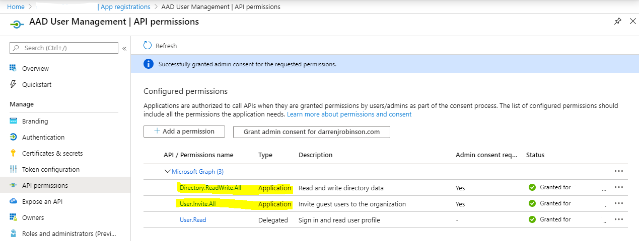Click the Refresh icon

(148, 45)
